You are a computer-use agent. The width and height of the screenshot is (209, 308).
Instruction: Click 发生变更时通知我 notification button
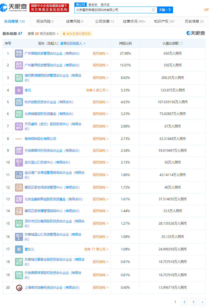tap(76, 34)
